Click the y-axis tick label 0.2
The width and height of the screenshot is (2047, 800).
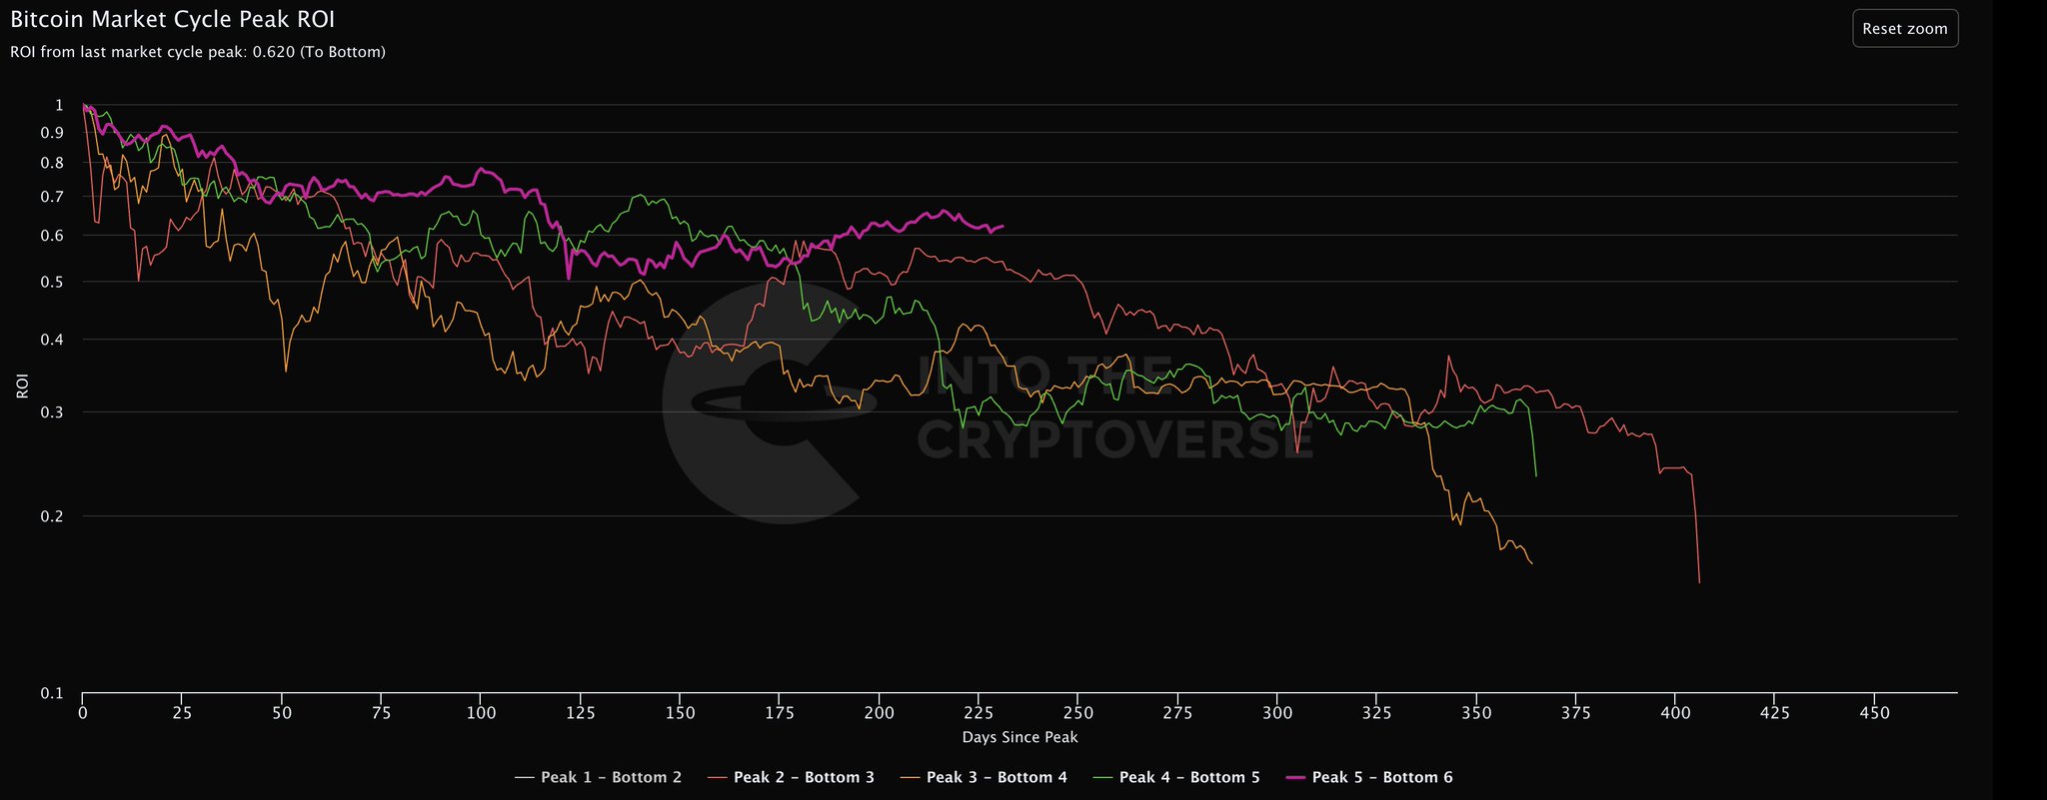tap(52, 516)
